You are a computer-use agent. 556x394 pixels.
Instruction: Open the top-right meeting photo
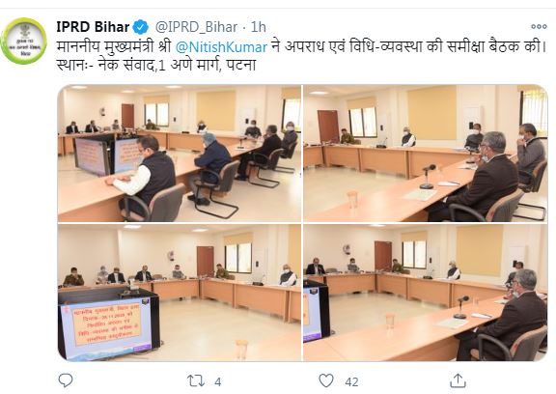(x=425, y=154)
